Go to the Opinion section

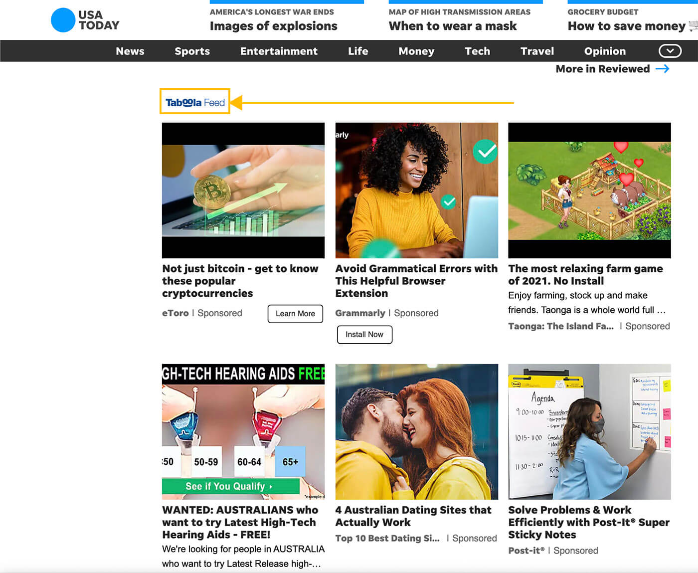click(605, 51)
